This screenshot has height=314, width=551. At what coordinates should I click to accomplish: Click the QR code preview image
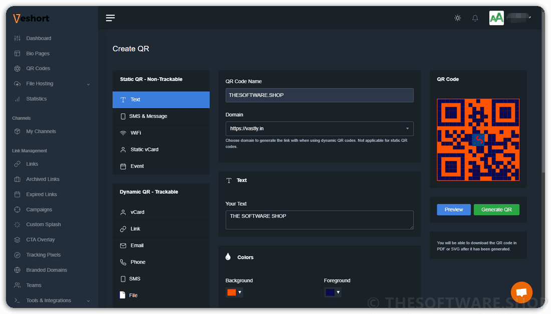478,140
